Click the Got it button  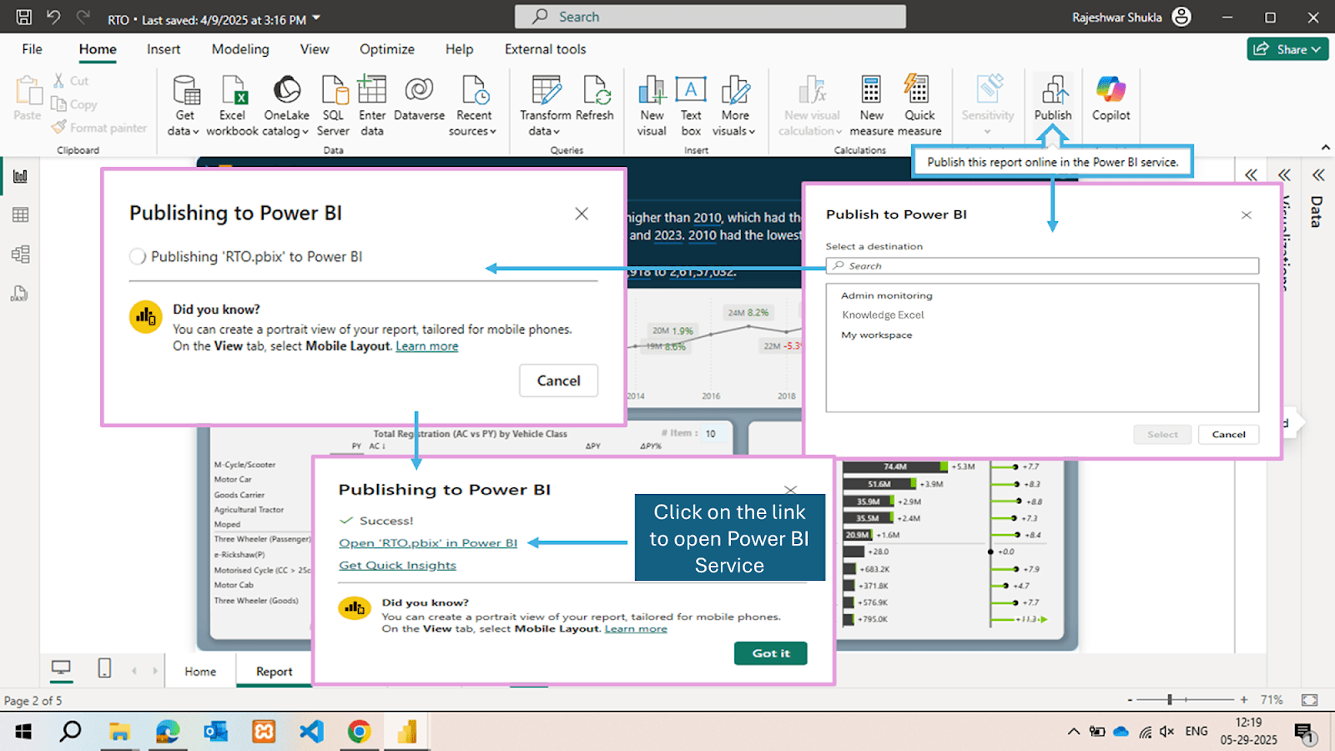pyautogui.click(x=770, y=653)
